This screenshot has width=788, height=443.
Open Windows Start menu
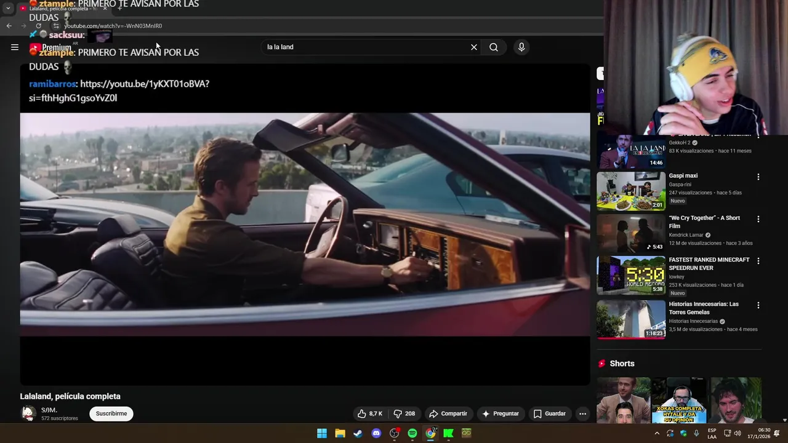coord(322,433)
